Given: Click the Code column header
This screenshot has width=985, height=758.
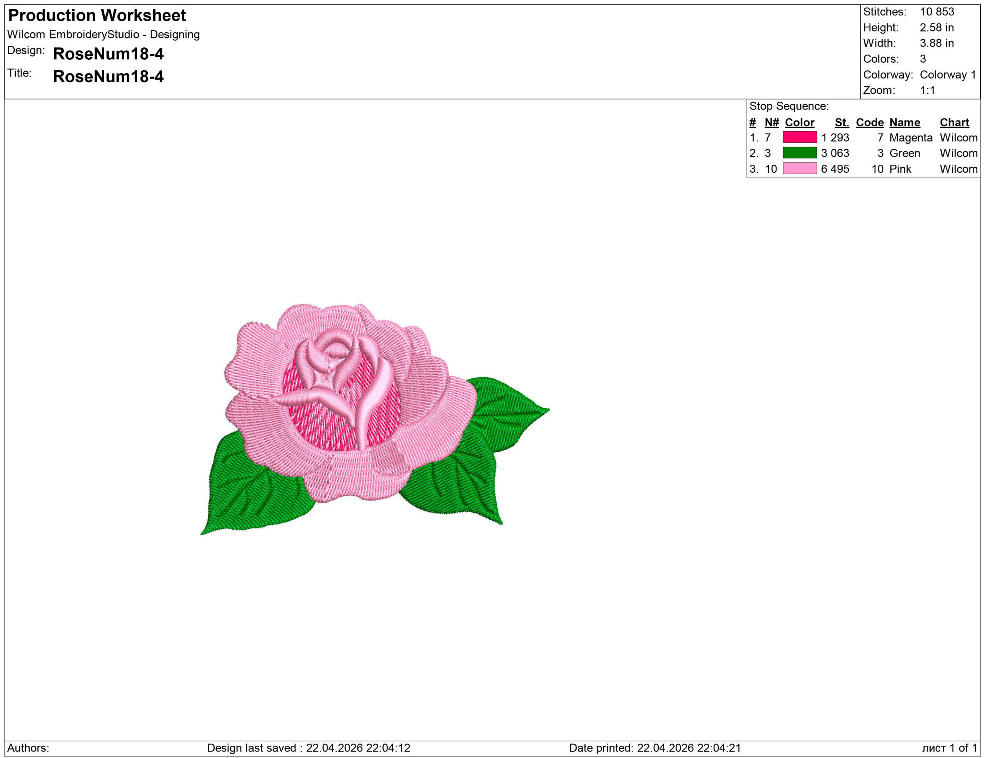Looking at the screenshot, I should (x=869, y=123).
